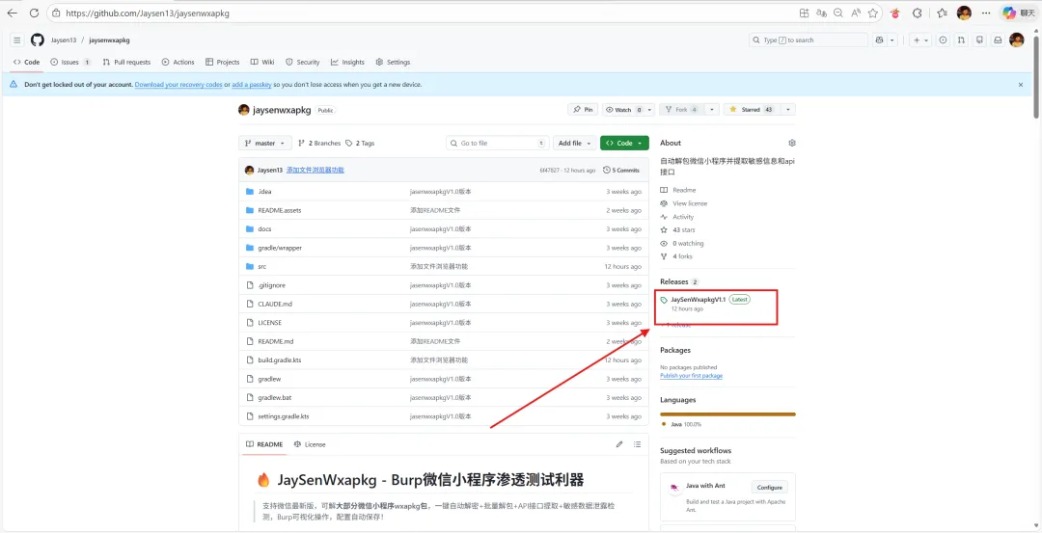Reload the page with the refresh icon
Image resolution: width=1042 pixels, height=533 pixels.
tap(34, 13)
